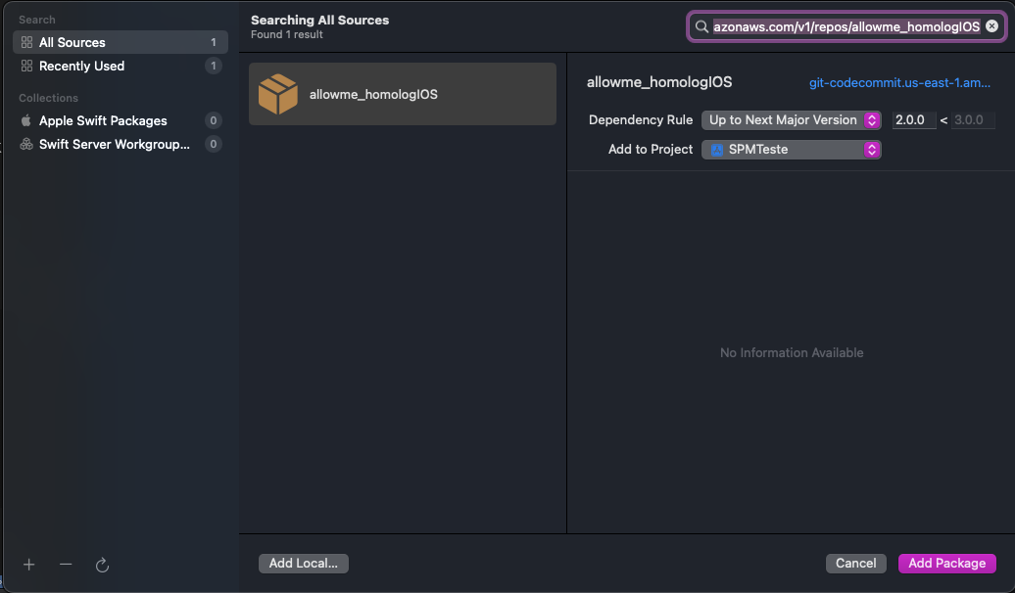Click the Recently Used grid icon
The width and height of the screenshot is (1015, 593).
tap(26, 66)
